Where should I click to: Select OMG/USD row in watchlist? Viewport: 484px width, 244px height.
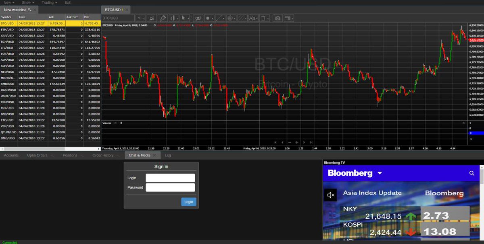(50, 138)
